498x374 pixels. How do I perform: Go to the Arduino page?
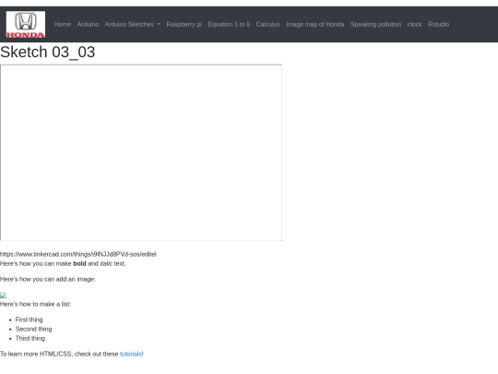coord(88,25)
